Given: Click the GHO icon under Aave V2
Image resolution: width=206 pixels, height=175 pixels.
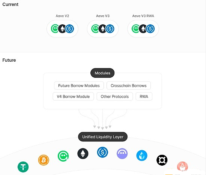Looking at the screenshot, I should click(x=55, y=29).
